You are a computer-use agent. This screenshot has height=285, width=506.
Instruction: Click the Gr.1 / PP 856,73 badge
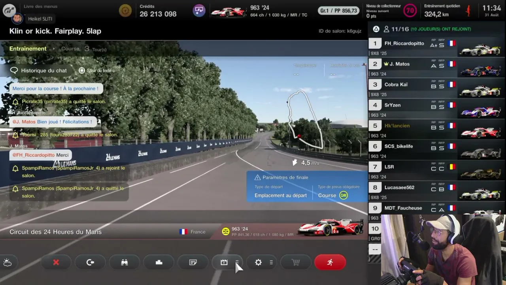point(339,11)
